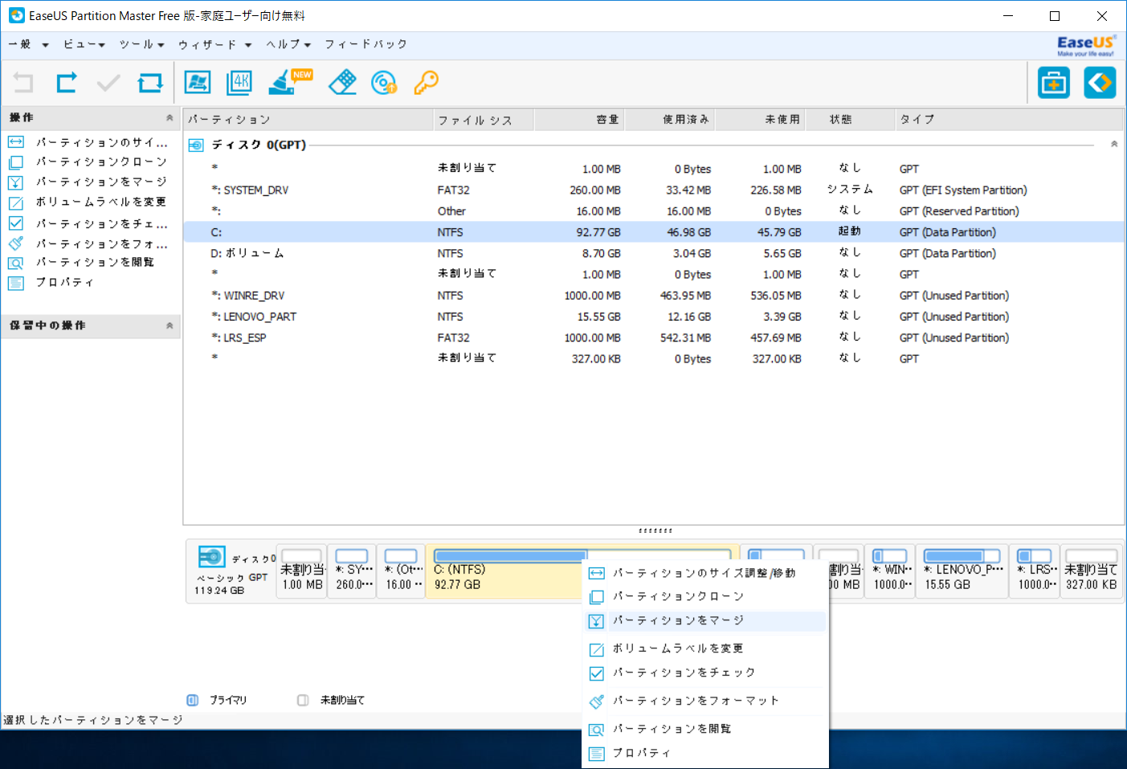
Task: Open the ビュー menu dropdown
Action: click(81, 44)
